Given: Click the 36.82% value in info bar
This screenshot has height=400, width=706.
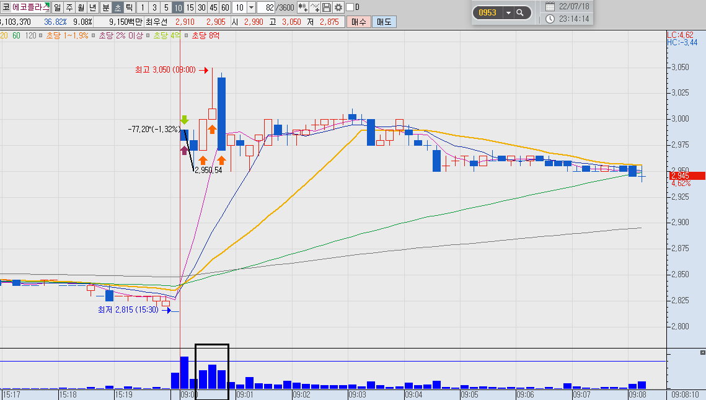Looking at the screenshot, I should (x=55, y=22).
